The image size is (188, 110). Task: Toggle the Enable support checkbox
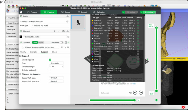coord(50,60)
